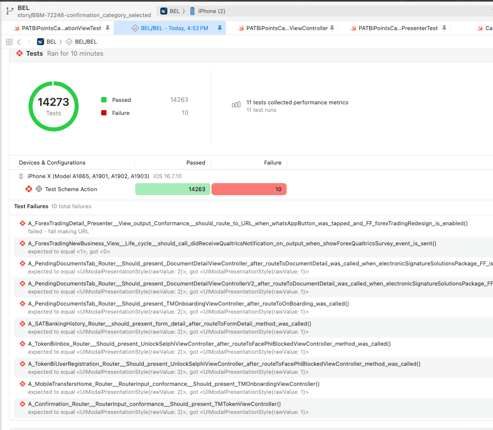Open BEL/BEL breadcrumb in jump bar

(82, 42)
